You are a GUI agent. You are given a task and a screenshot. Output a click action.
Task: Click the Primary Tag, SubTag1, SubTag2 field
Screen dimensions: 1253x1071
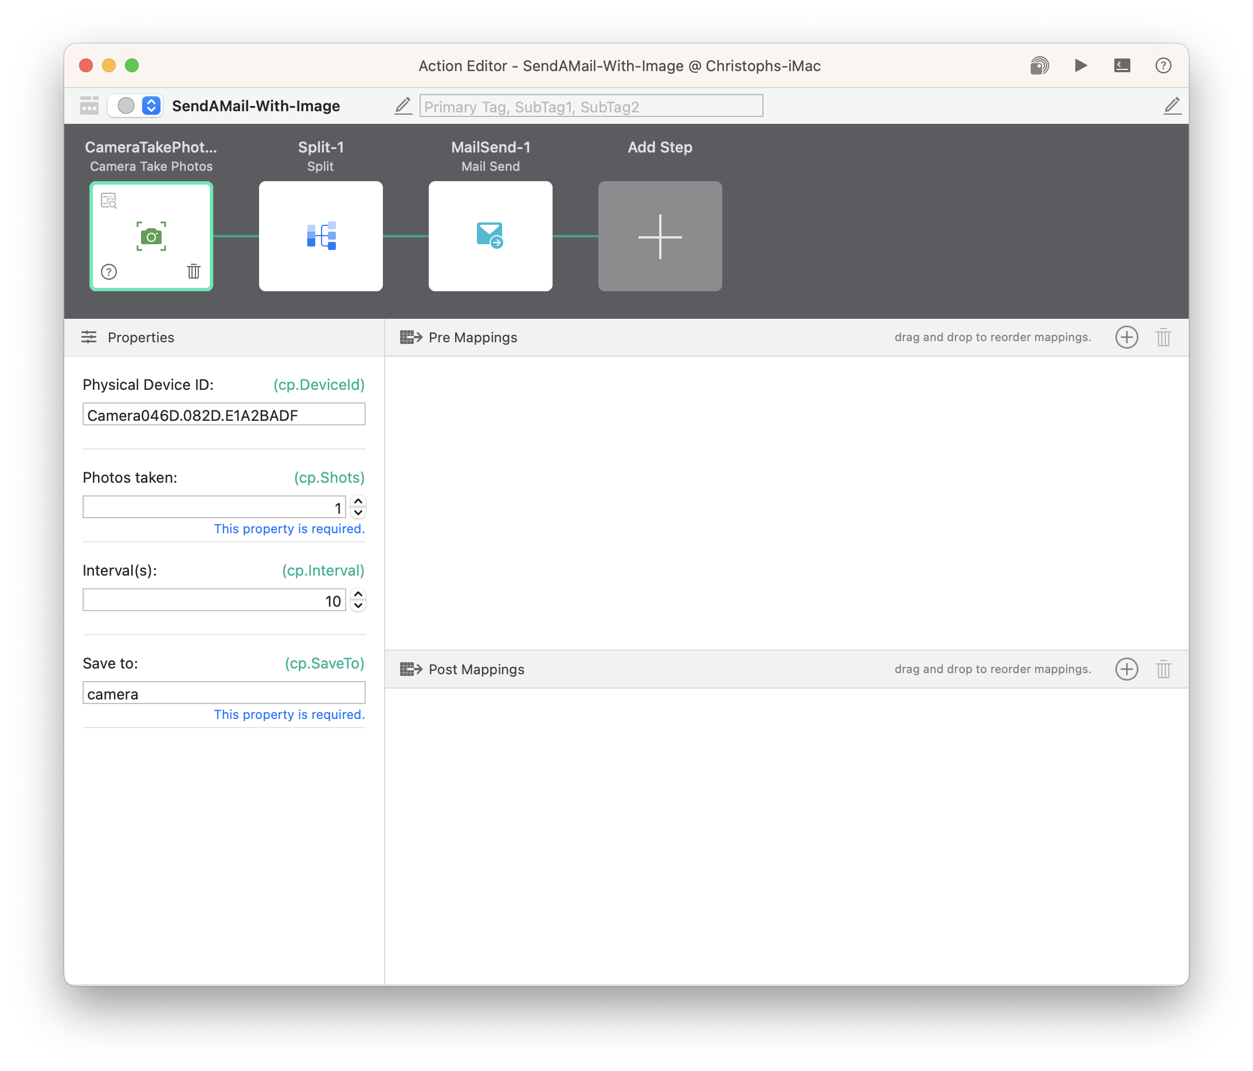(x=591, y=107)
